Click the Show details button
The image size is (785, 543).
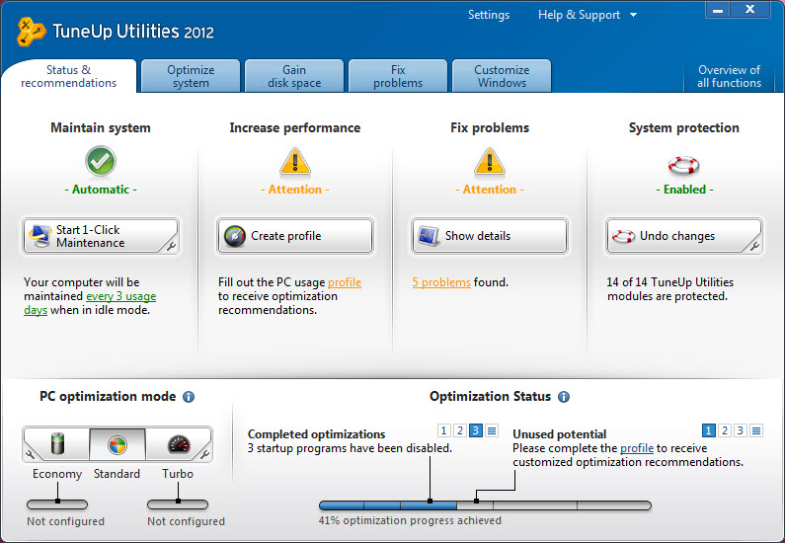[x=489, y=236]
